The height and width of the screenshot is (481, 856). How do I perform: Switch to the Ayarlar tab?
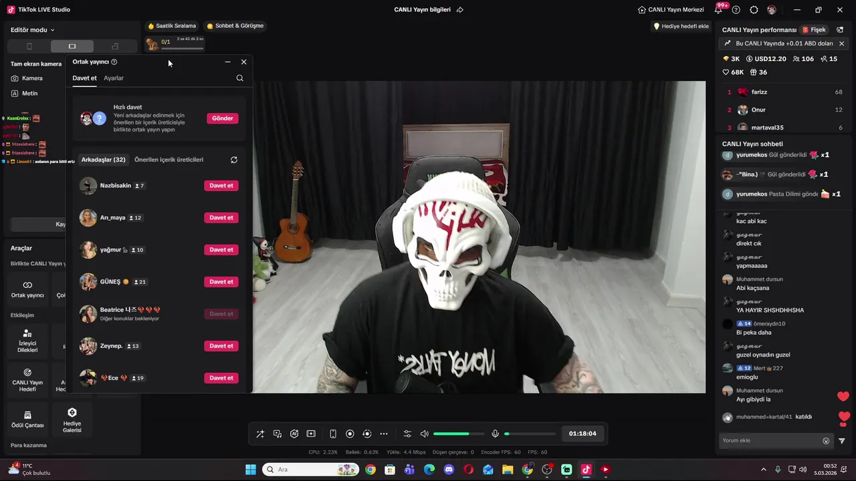pos(114,78)
